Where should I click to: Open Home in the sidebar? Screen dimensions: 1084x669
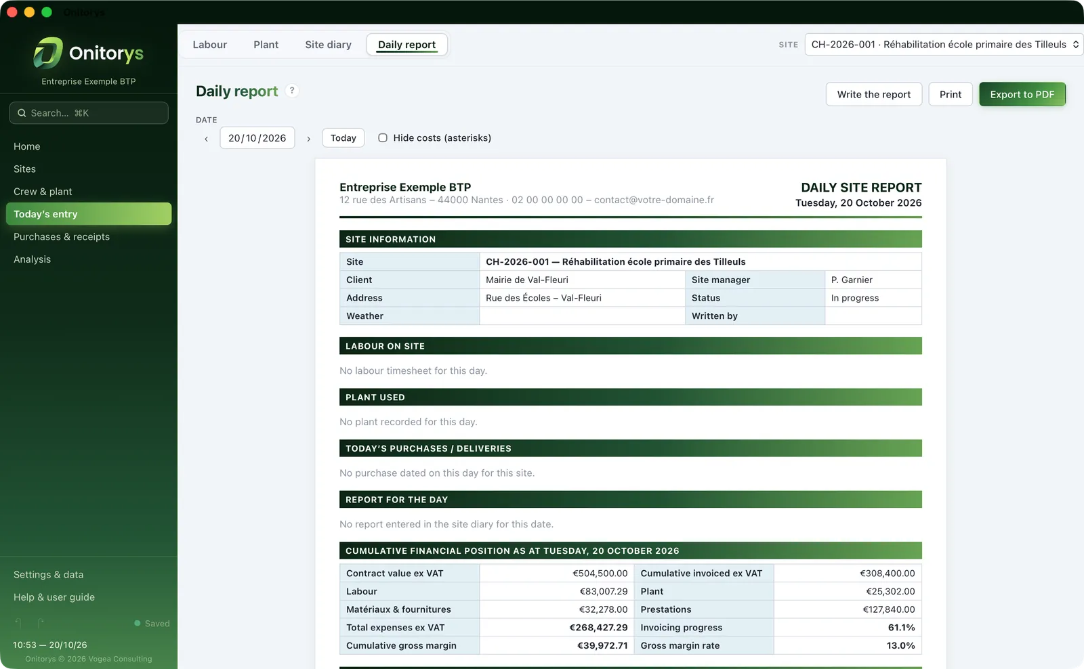point(89,146)
